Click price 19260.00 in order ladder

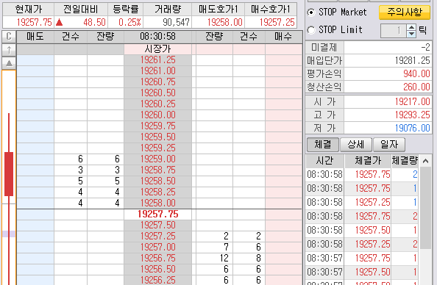click(157, 115)
